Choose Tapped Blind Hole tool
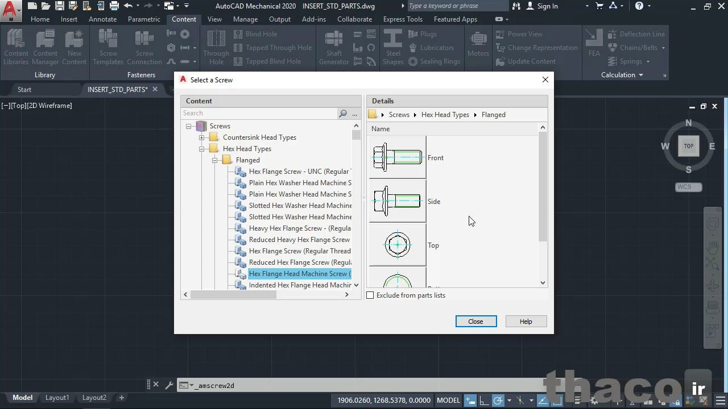728x409 pixels. click(267, 61)
